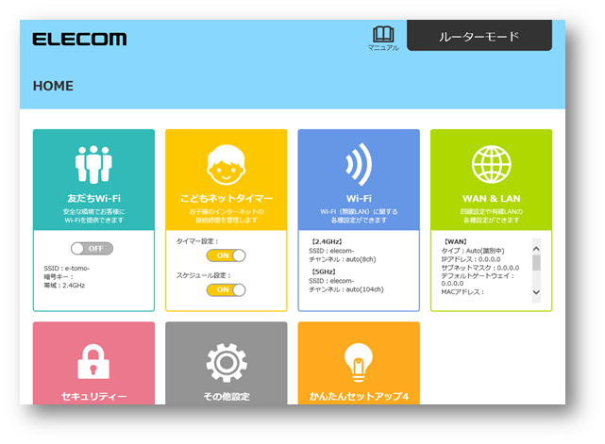The image size is (605, 444).
Task: Click the 暗号キー text
Action: [x=59, y=277]
